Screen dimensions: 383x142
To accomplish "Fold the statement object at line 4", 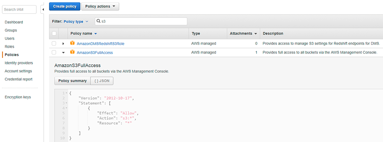I will (x=67, y=108).
